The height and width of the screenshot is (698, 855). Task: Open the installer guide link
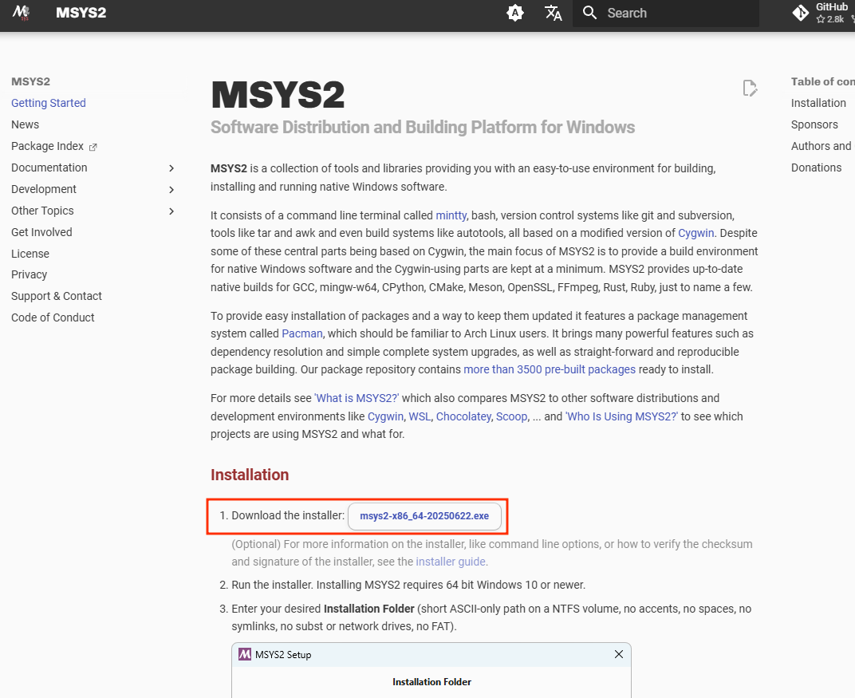(x=451, y=562)
